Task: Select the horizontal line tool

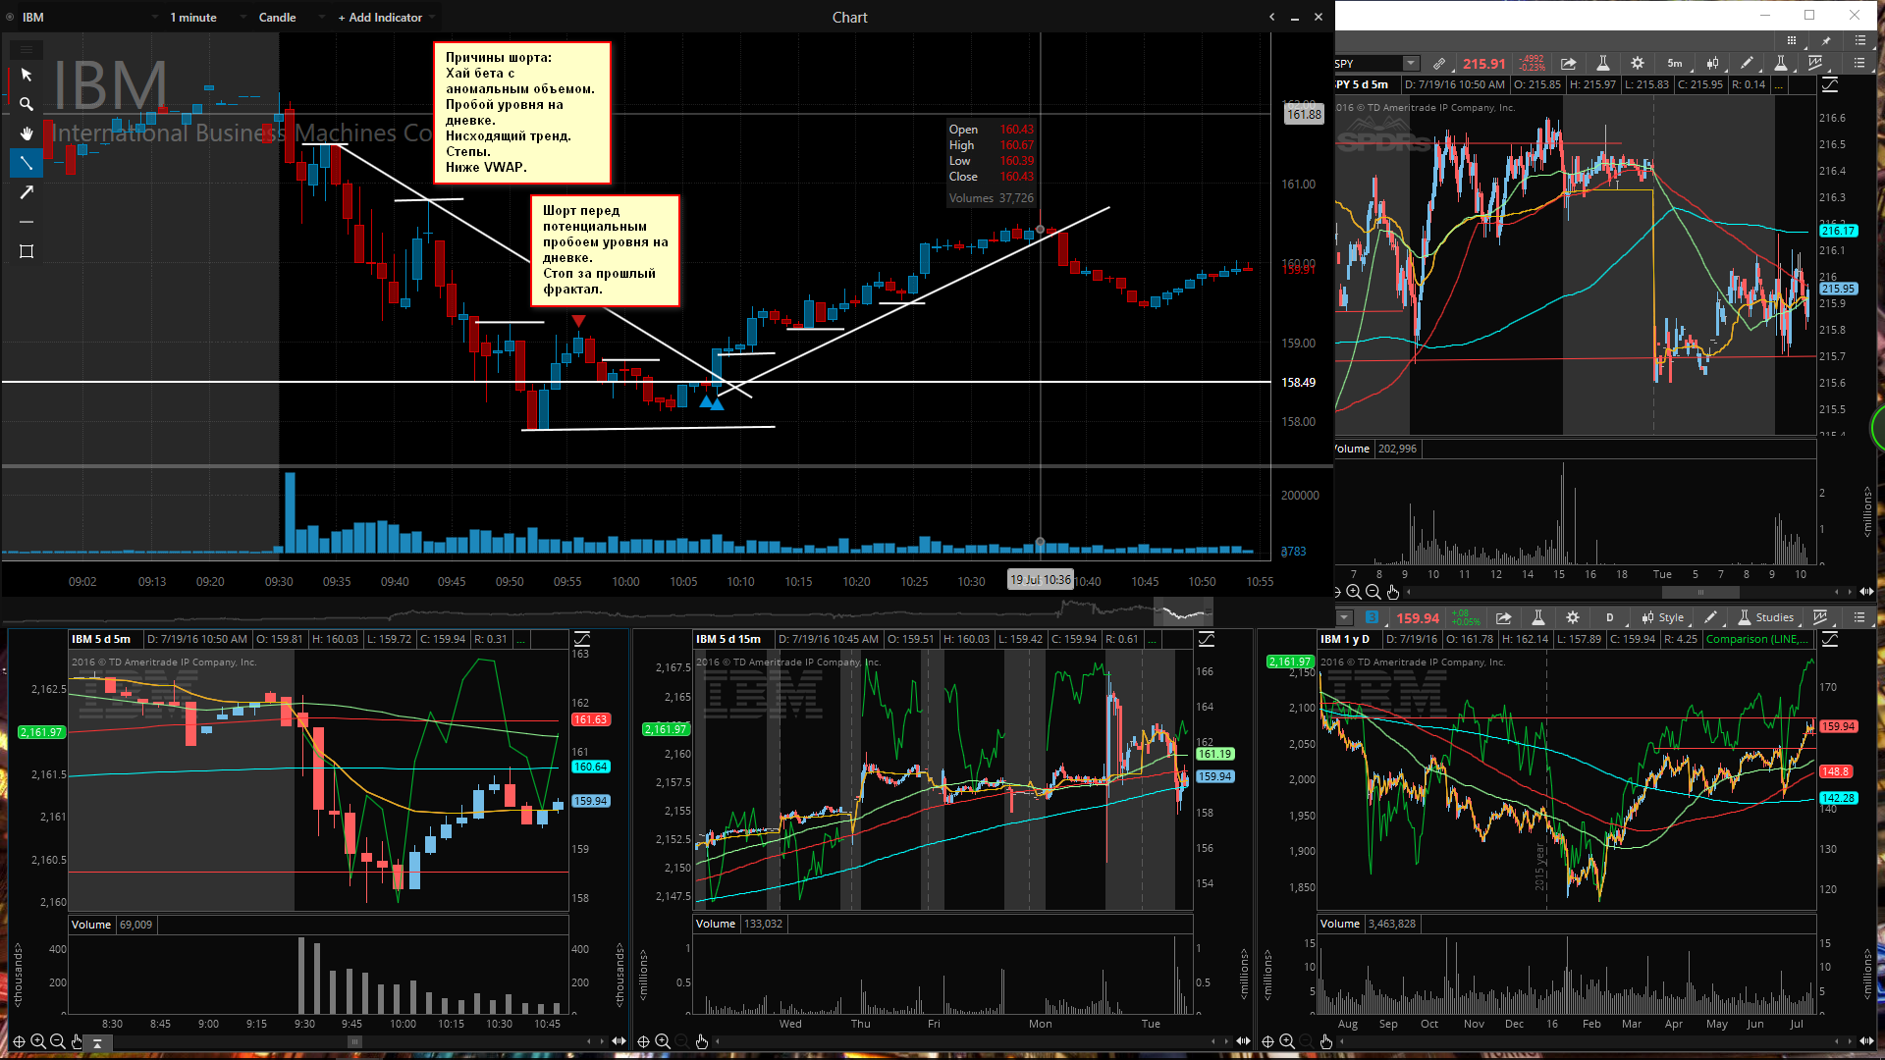Action: click(27, 222)
